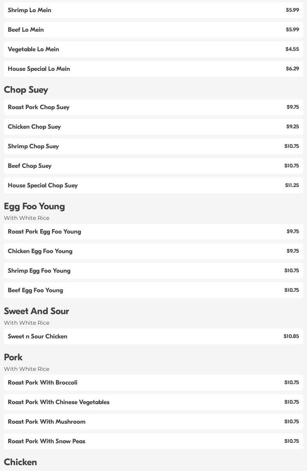Choose Vegetable Lo Mein for $4.55
This screenshot has height=471, width=307.
pyautogui.click(x=153, y=49)
